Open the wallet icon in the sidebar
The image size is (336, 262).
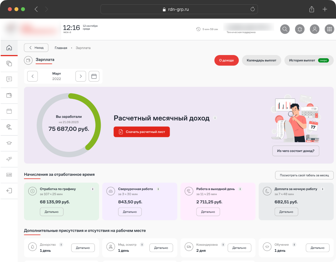[9, 95]
